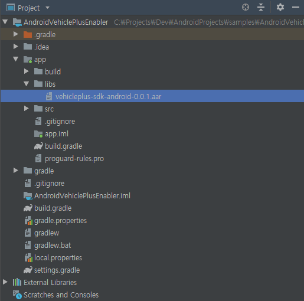Collapse all with the toolbar icon
The width and height of the screenshot is (304, 301).
261,7
